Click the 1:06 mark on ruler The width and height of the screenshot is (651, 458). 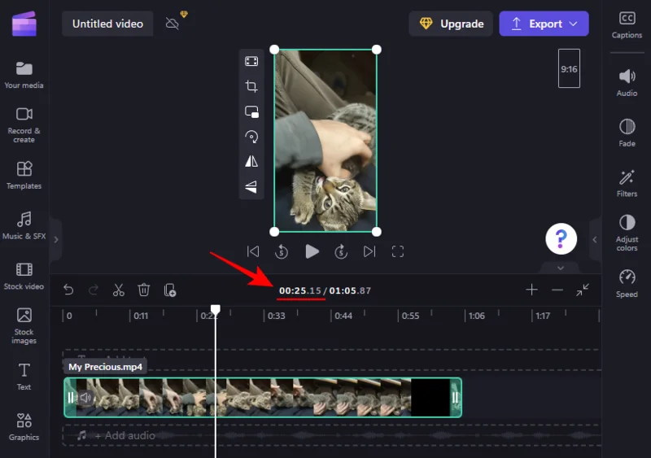coord(477,316)
